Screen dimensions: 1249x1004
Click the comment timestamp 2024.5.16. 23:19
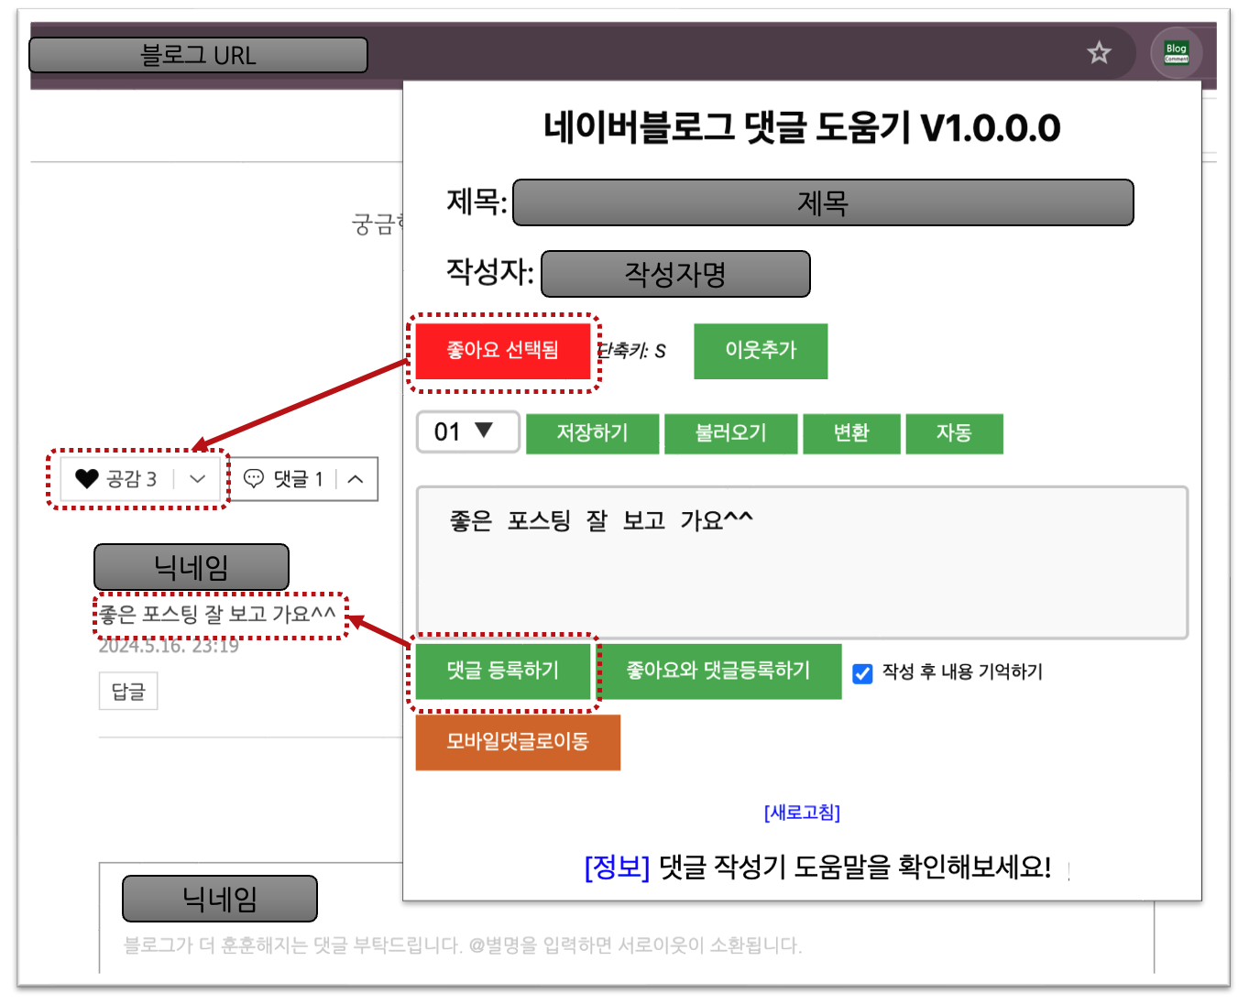(169, 646)
